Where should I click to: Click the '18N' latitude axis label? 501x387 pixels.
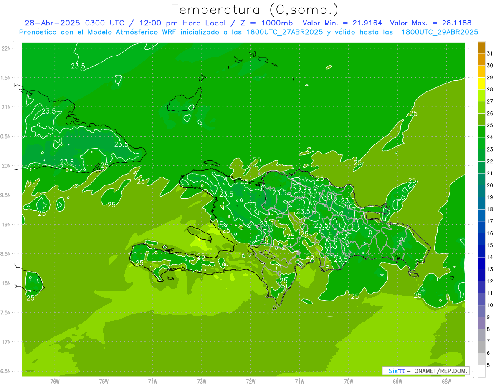click(x=6, y=283)
